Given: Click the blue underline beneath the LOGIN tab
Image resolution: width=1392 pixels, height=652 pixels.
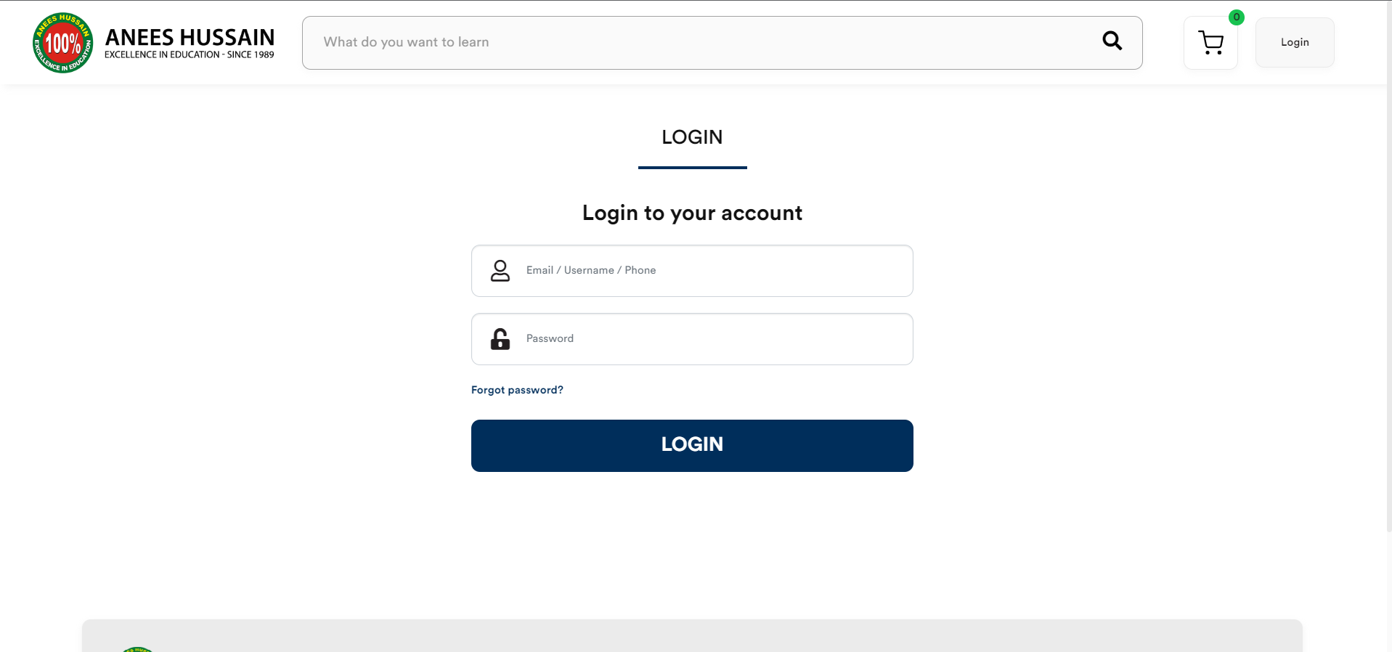Looking at the screenshot, I should click(x=692, y=168).
